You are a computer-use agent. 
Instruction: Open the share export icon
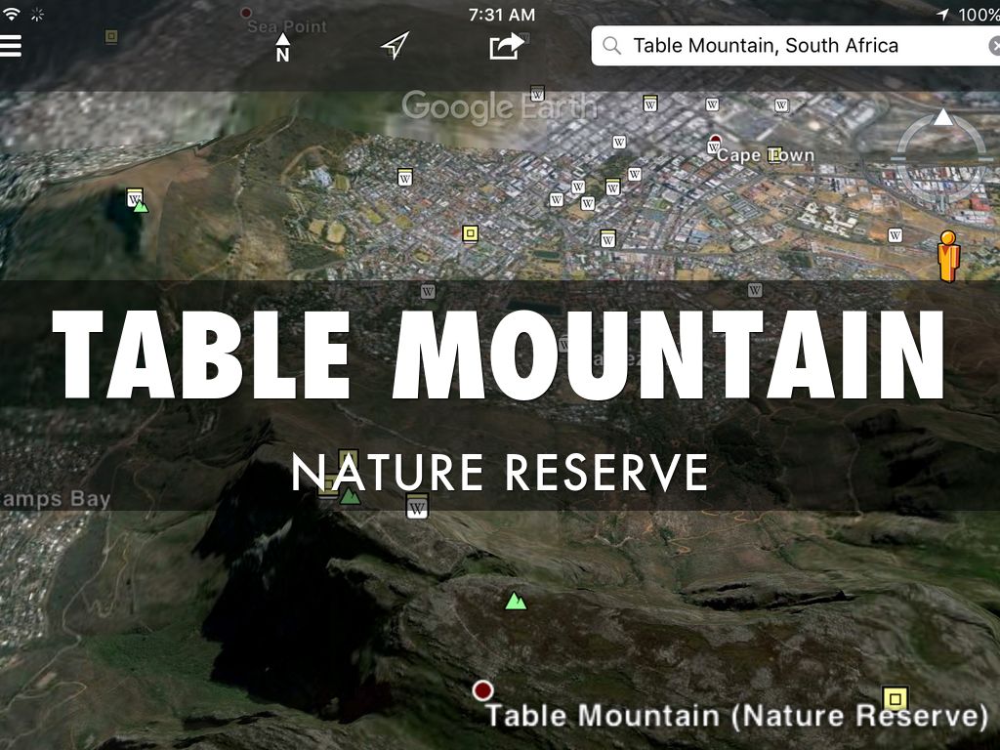click(507, 46)
